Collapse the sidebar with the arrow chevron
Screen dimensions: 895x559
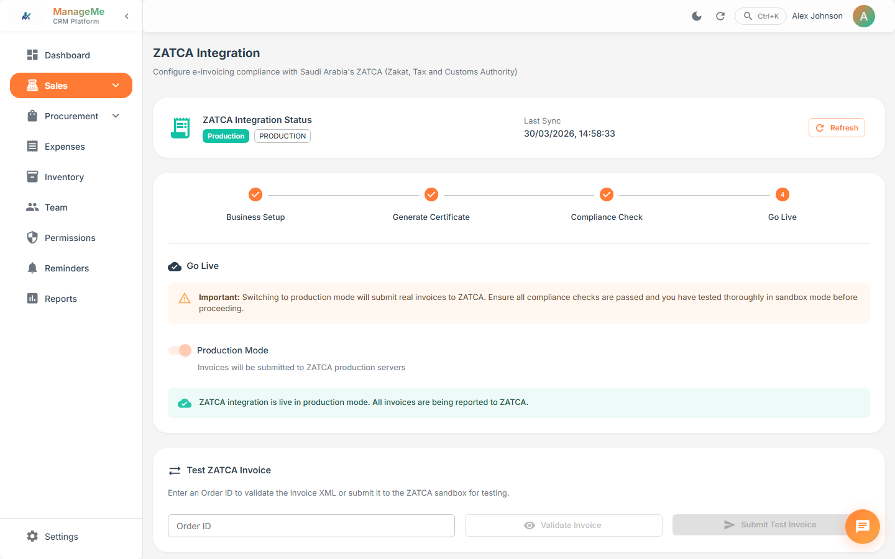[x=127, y=16]
